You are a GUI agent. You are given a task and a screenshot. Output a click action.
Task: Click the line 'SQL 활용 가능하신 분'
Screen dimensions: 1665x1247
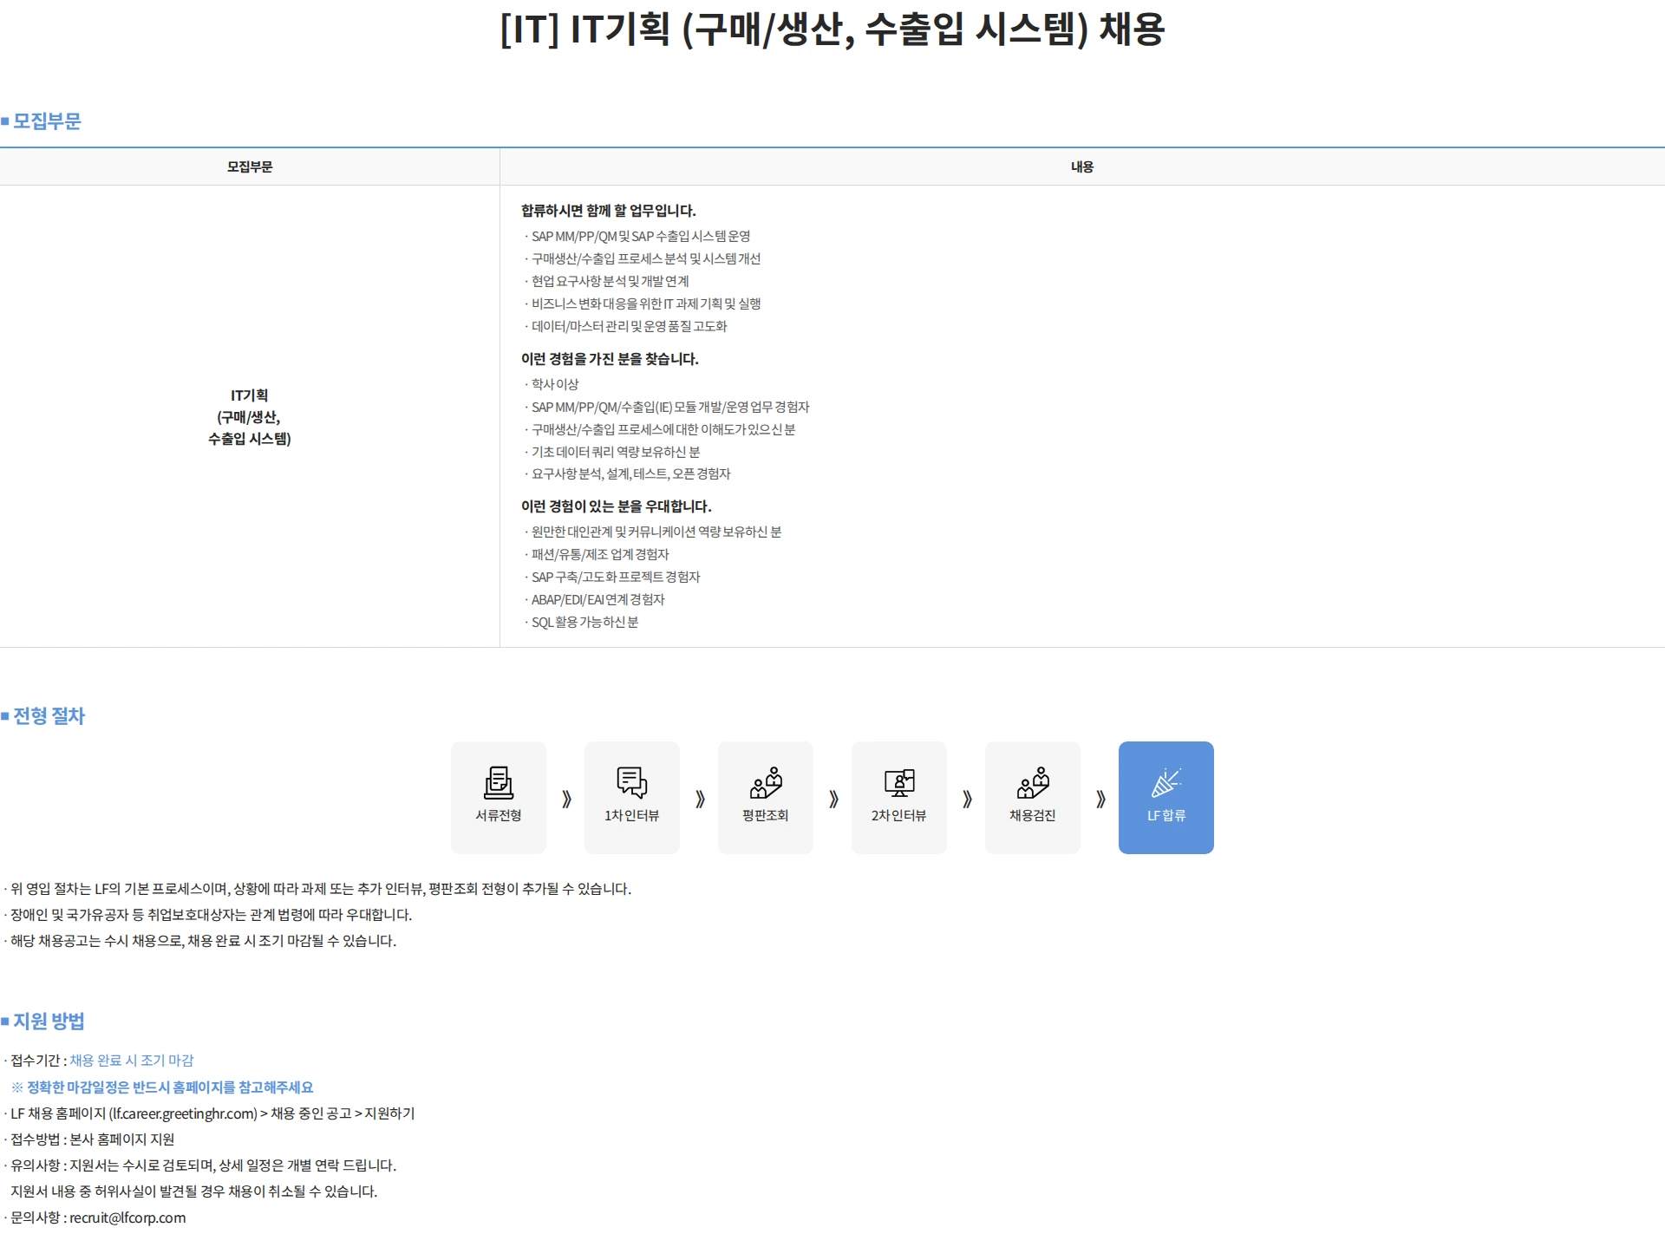(x=585, y=622)
